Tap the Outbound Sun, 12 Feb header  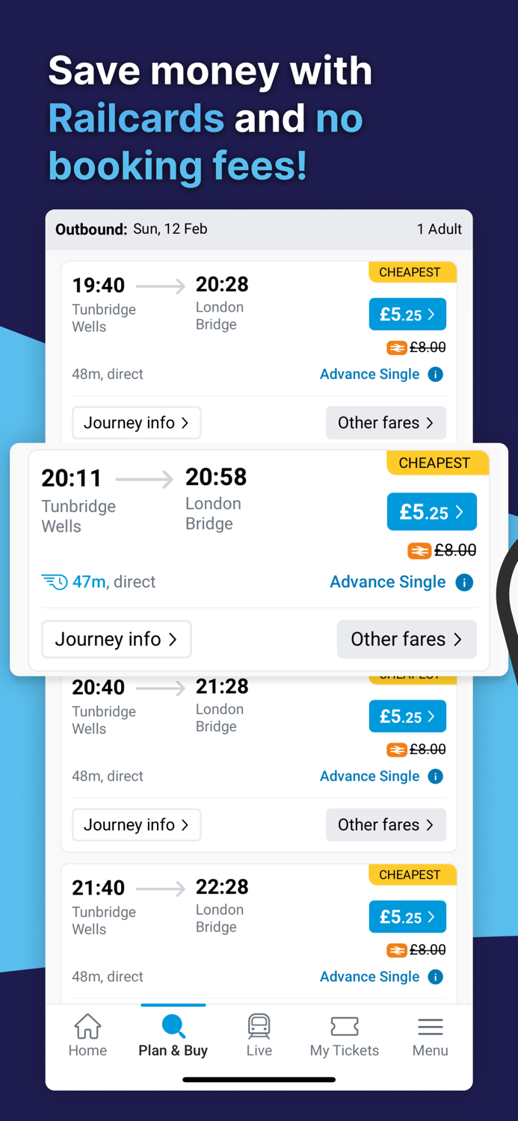pyautogui.click(x=131, y=229)
